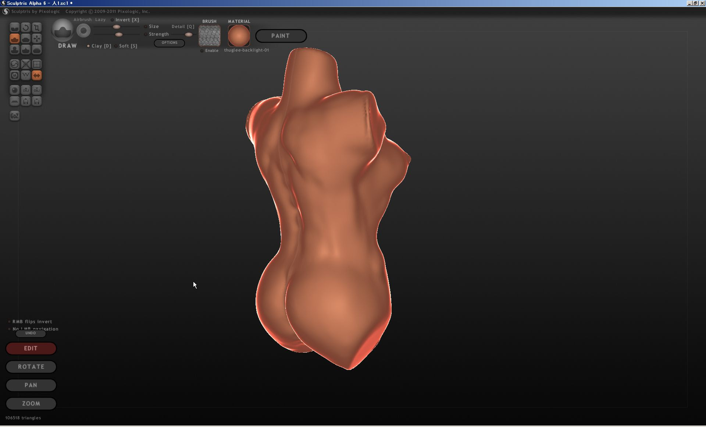This screenshot has width=706, height=427.
Task: Click the Open file disk icon
Action: (26, 101)
